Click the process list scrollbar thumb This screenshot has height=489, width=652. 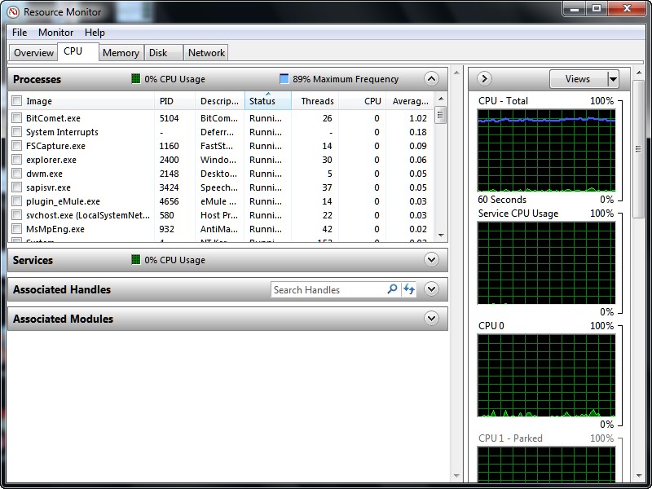tap(441, 115)
